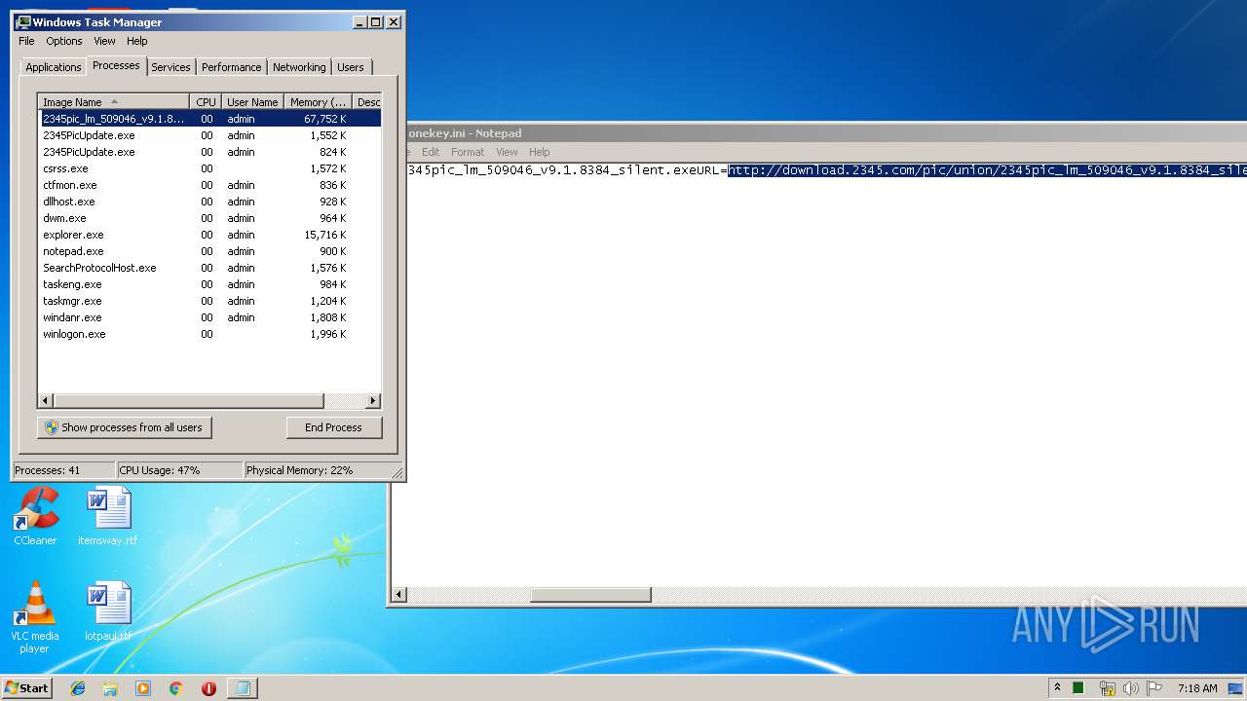
Task: Click the End Process button
Action: (x=334, y=427)
